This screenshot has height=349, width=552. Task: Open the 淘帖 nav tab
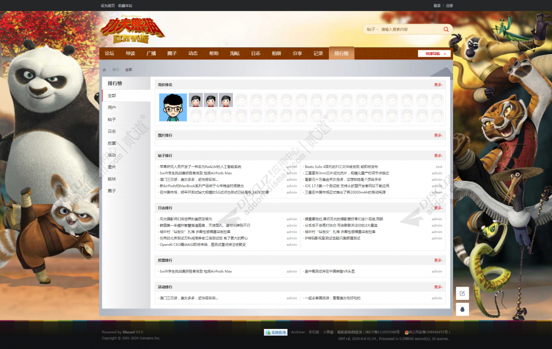(x=235, y=53)
